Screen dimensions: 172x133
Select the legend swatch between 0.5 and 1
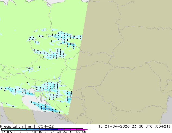(x=11, y=129)
